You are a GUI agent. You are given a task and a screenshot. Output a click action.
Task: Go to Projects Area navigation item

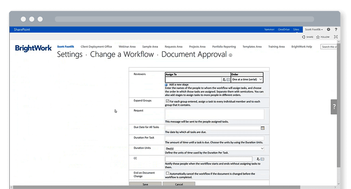pos(197,47)
